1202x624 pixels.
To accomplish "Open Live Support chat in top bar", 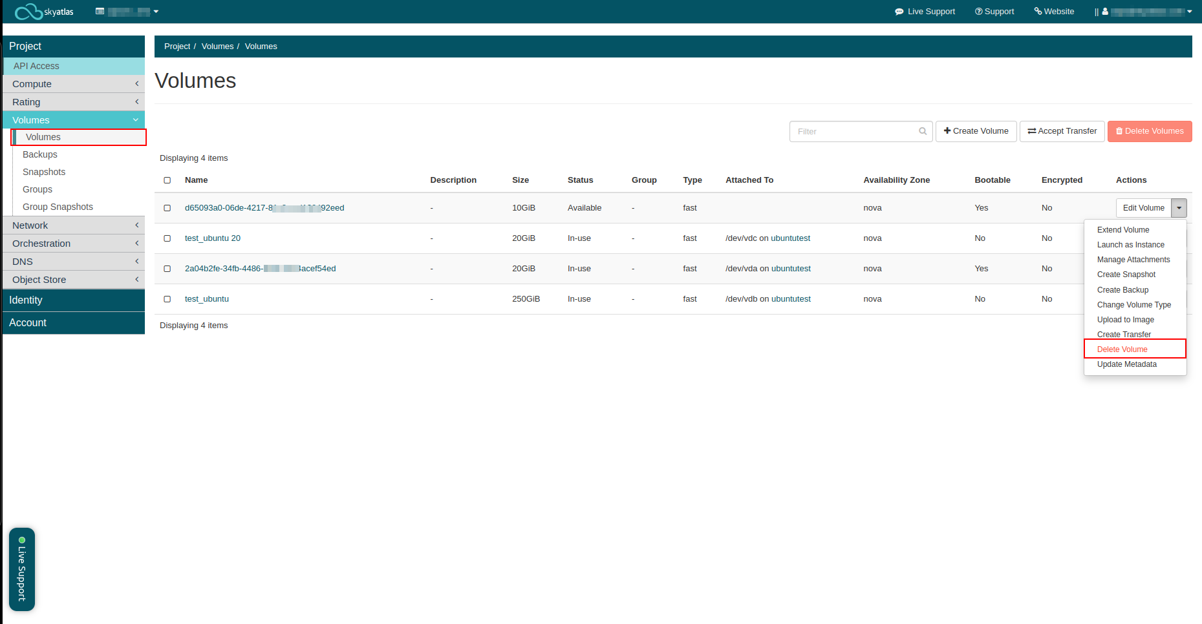I will [925, 12].
